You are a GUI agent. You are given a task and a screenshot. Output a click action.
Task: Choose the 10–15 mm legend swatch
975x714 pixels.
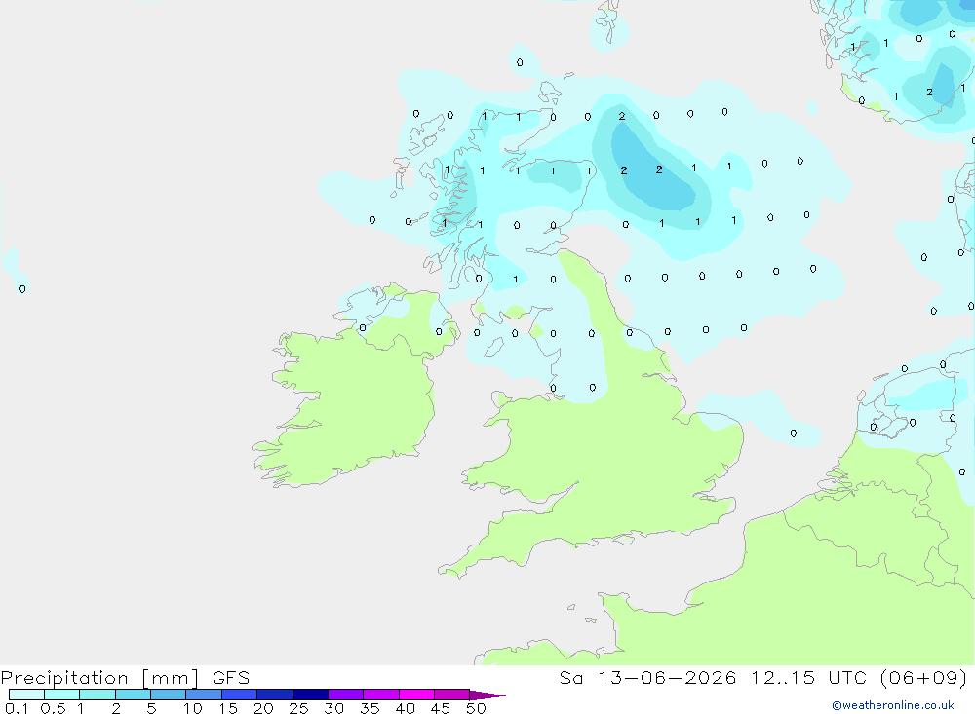click(x=204, y=695)
